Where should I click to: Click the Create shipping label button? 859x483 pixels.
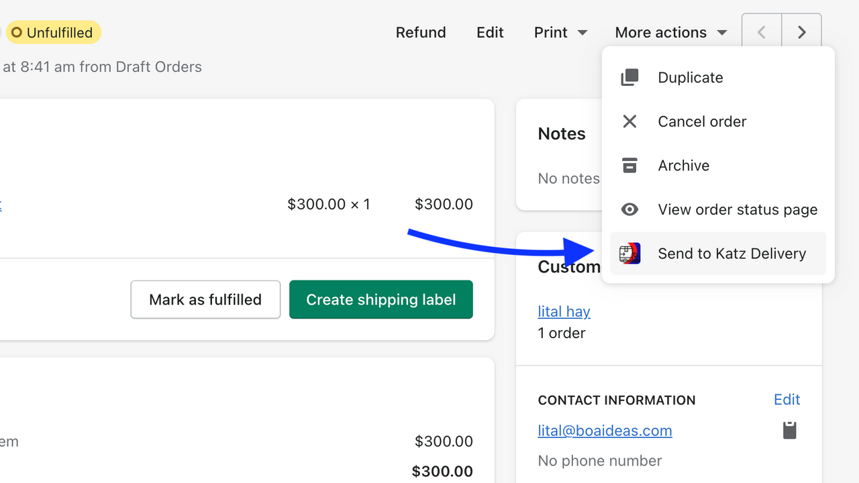point(381,299)
